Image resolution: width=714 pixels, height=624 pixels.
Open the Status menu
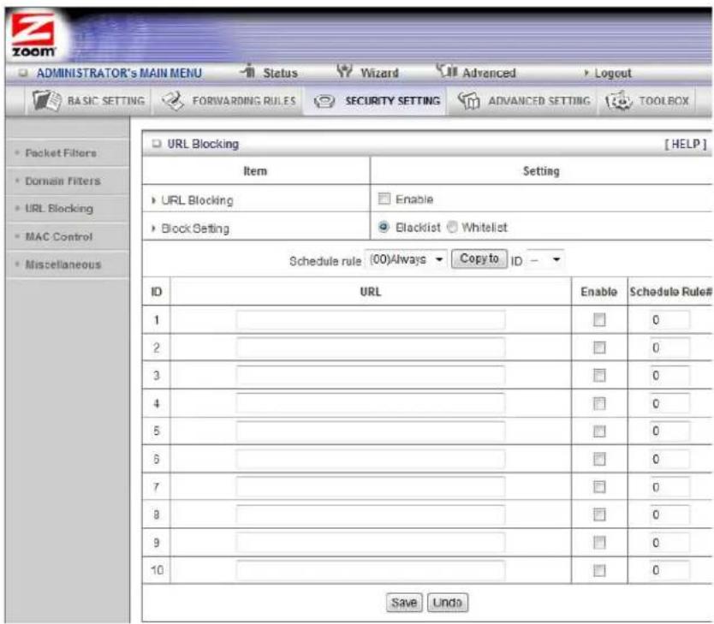tap(280, 73)
